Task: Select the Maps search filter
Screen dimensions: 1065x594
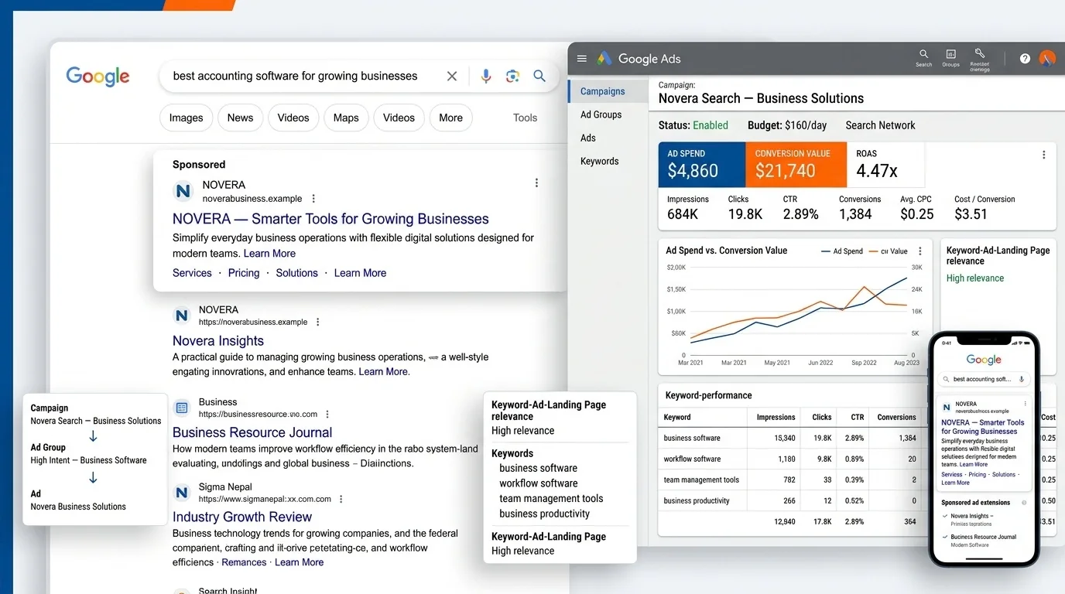Action: click(346, 118)
